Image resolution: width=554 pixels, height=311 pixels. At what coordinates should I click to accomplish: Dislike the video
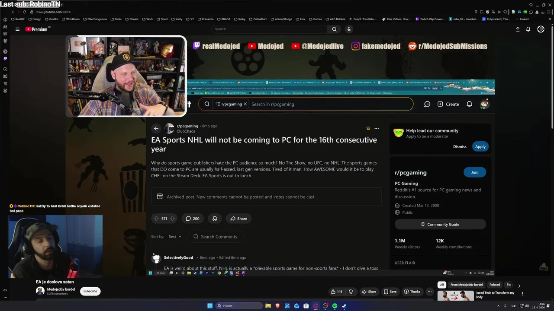351,292
